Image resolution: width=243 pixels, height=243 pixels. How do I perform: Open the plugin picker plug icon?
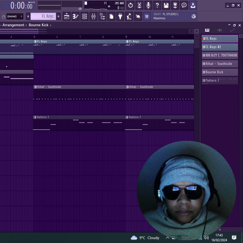[120, 16]
